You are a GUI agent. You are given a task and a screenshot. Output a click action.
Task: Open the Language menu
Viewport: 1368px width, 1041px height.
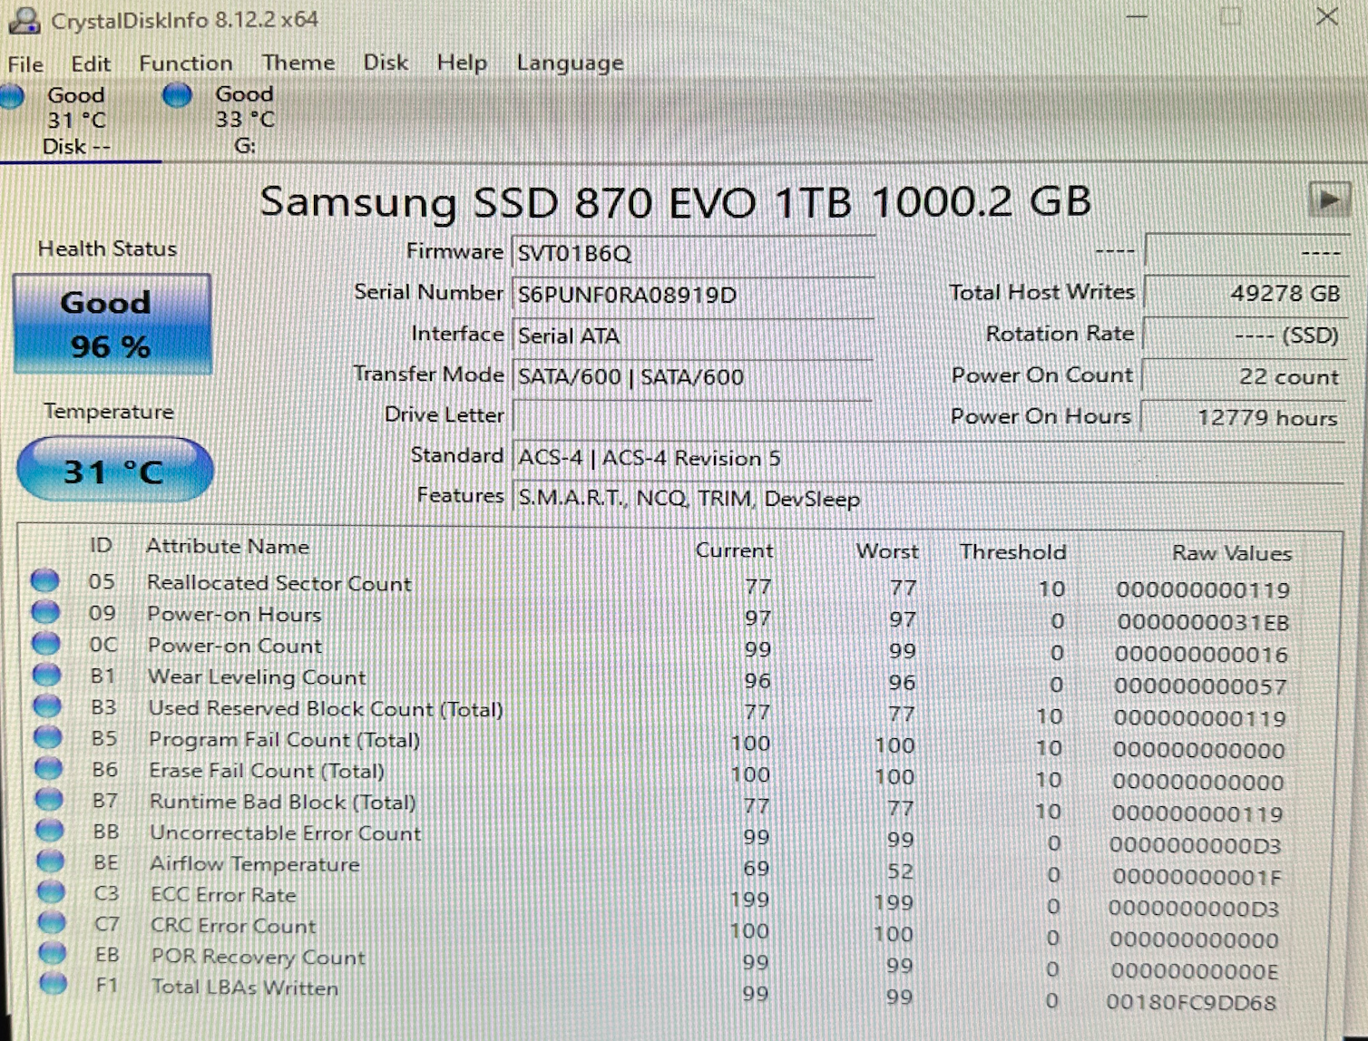coord(570,63)
